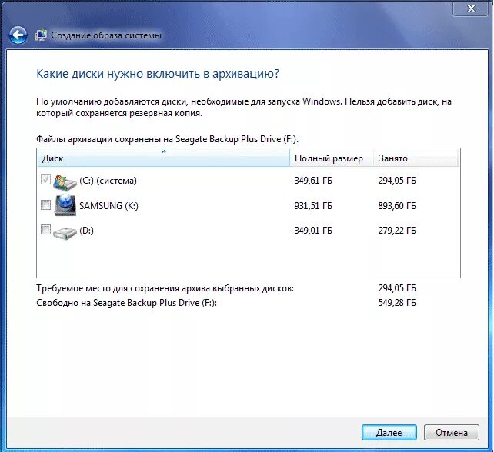
Task: Click the 549,28 ГБ free space value
Action: (397, 303)
